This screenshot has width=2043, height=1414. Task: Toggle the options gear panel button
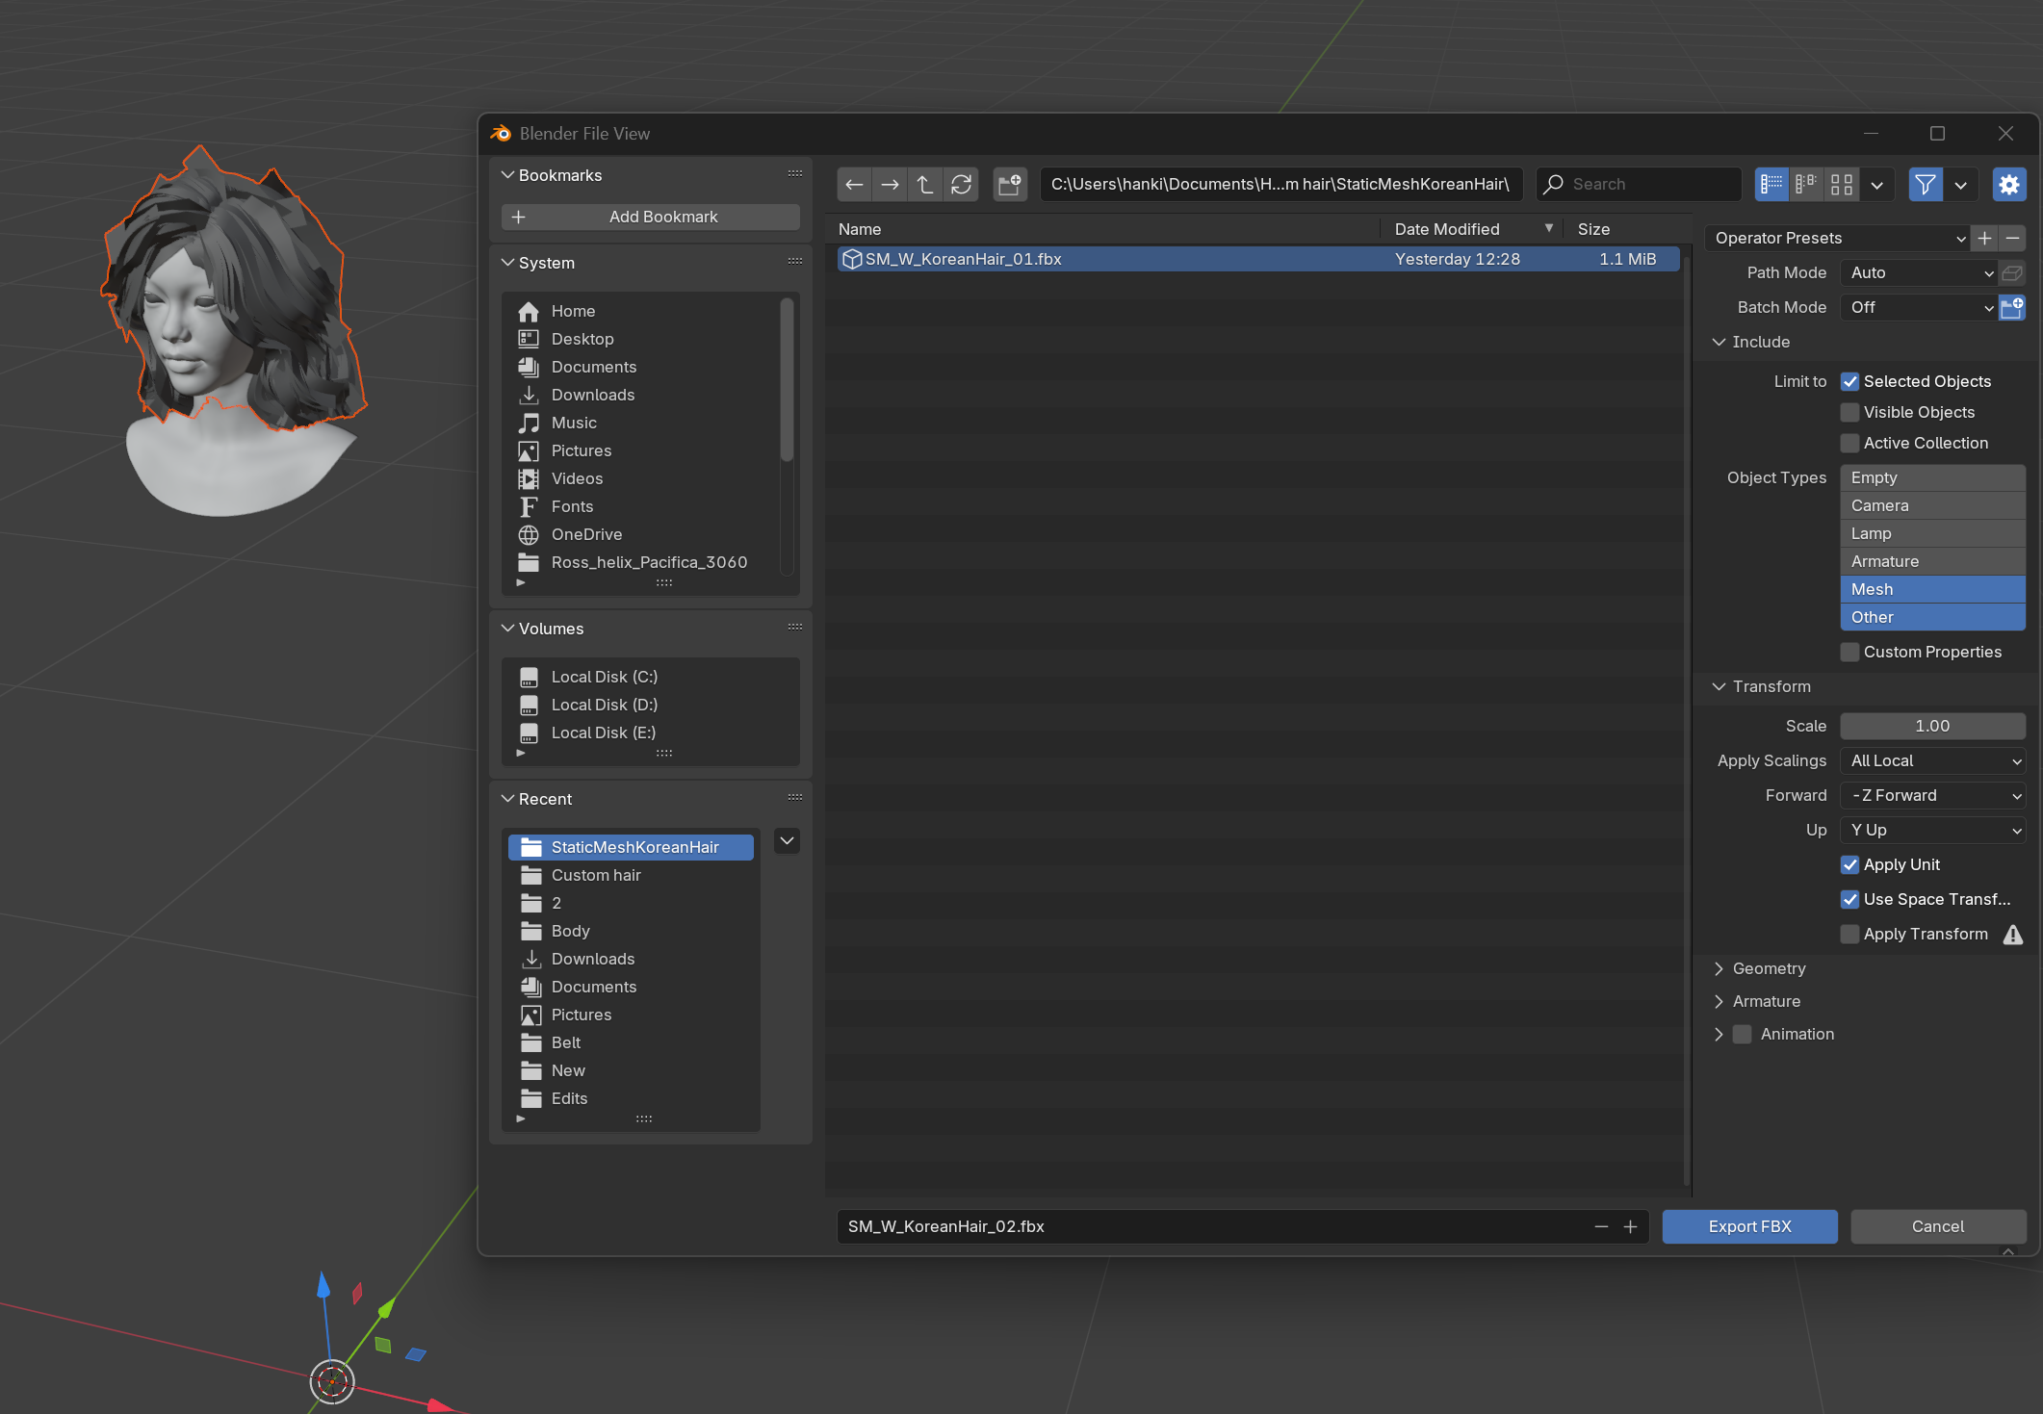click(2009, 184)
